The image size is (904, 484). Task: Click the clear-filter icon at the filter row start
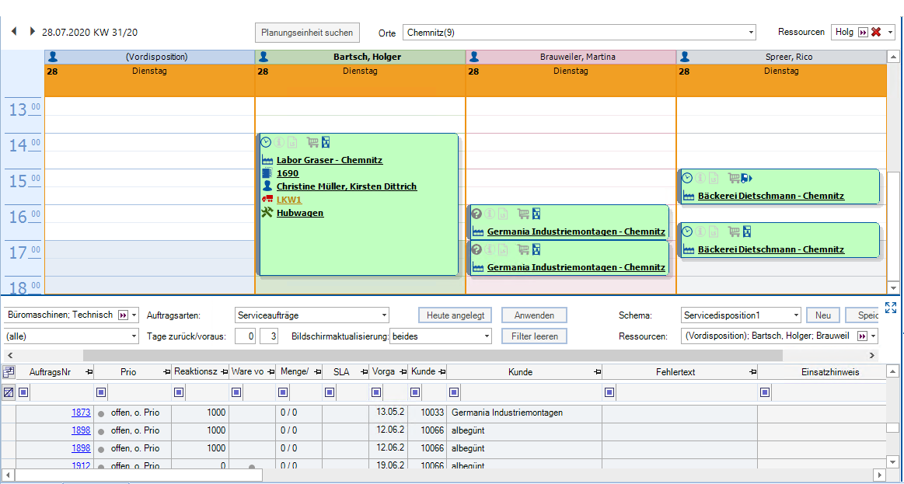click(x=9, y=392)
